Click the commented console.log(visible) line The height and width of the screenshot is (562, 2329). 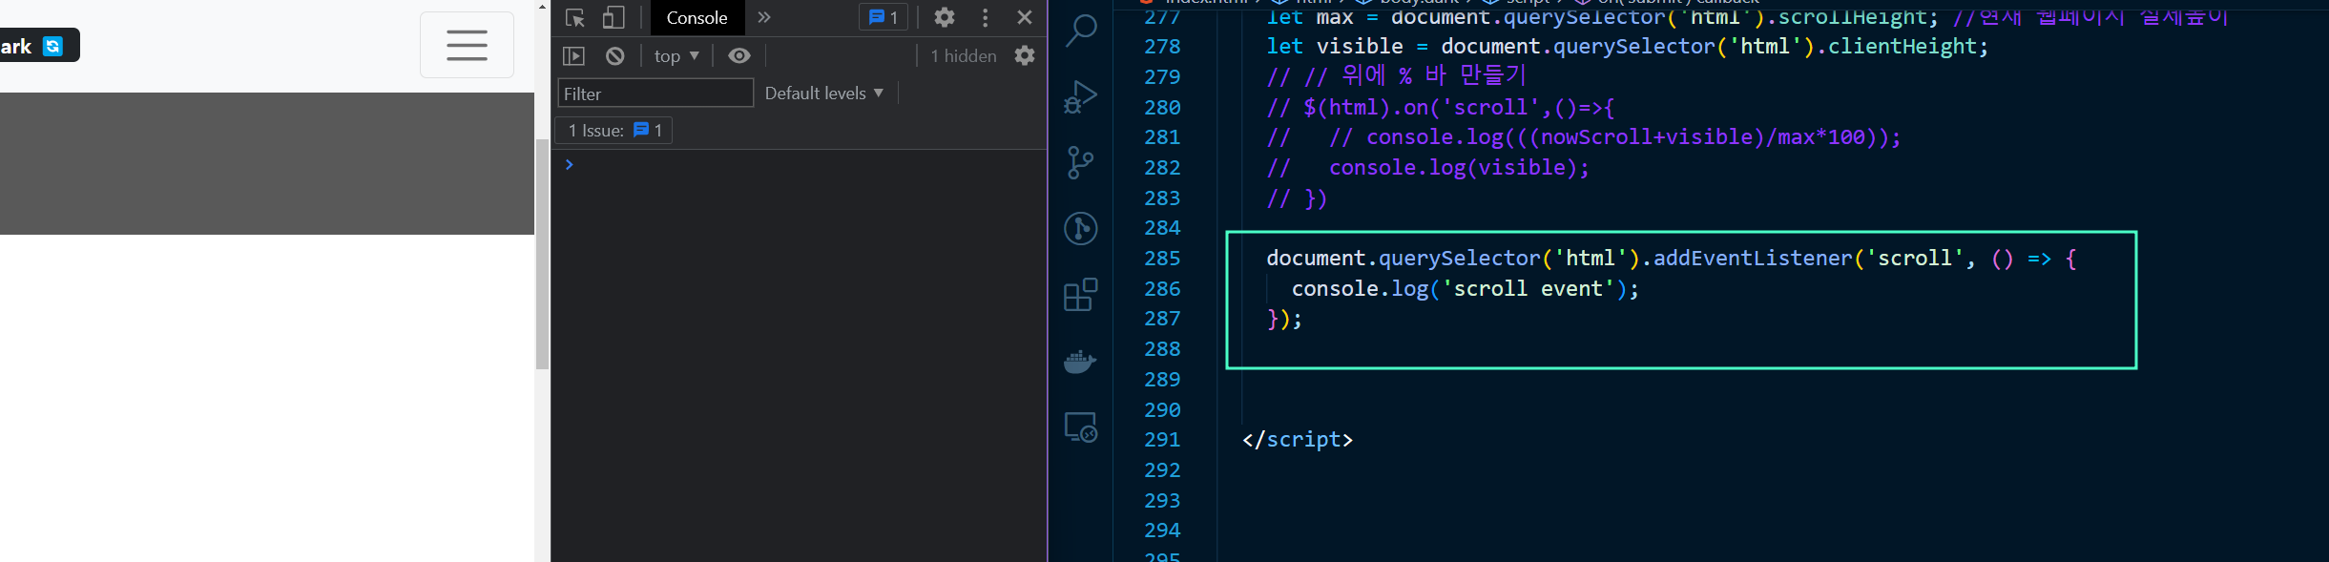[x=1428, y=168]
